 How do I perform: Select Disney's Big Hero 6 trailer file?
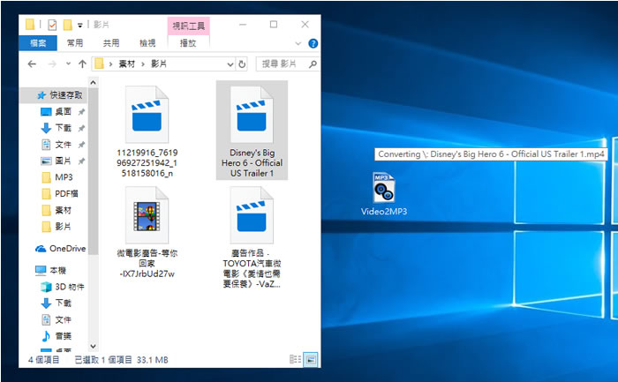coord(252,131)
